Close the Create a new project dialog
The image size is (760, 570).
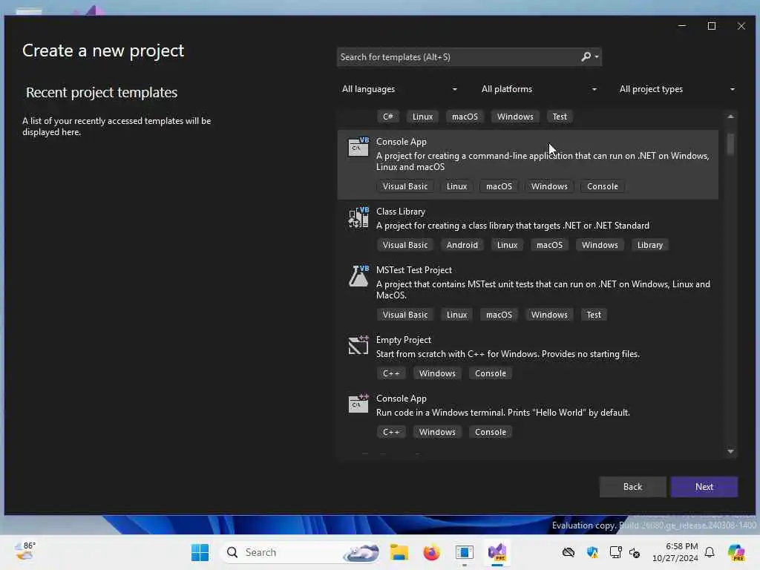(741, 26)
